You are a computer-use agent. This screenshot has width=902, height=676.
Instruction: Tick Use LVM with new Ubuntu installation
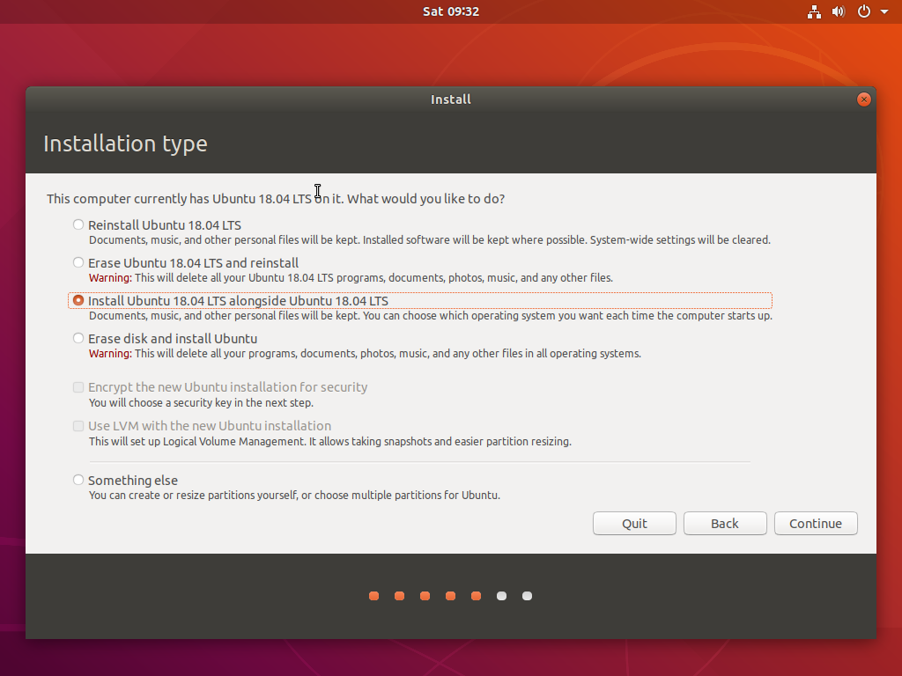click(78, 426)
